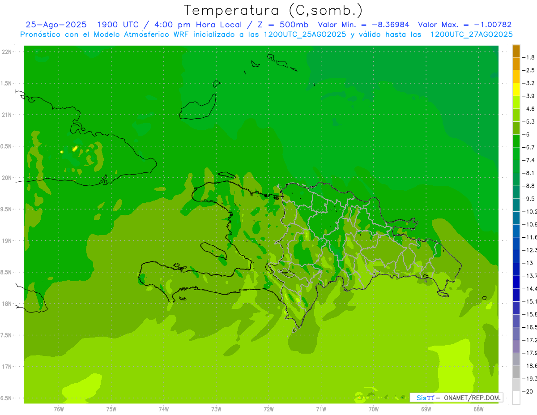Viewport: 537px width, 415px height.
Task: Click the '72W' longitude label
Action: tap(268, 409)
